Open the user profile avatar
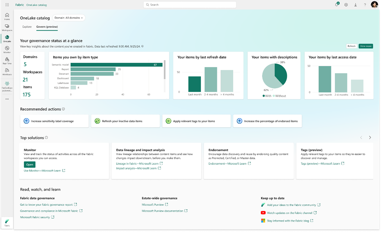 (x=374, y=5)
